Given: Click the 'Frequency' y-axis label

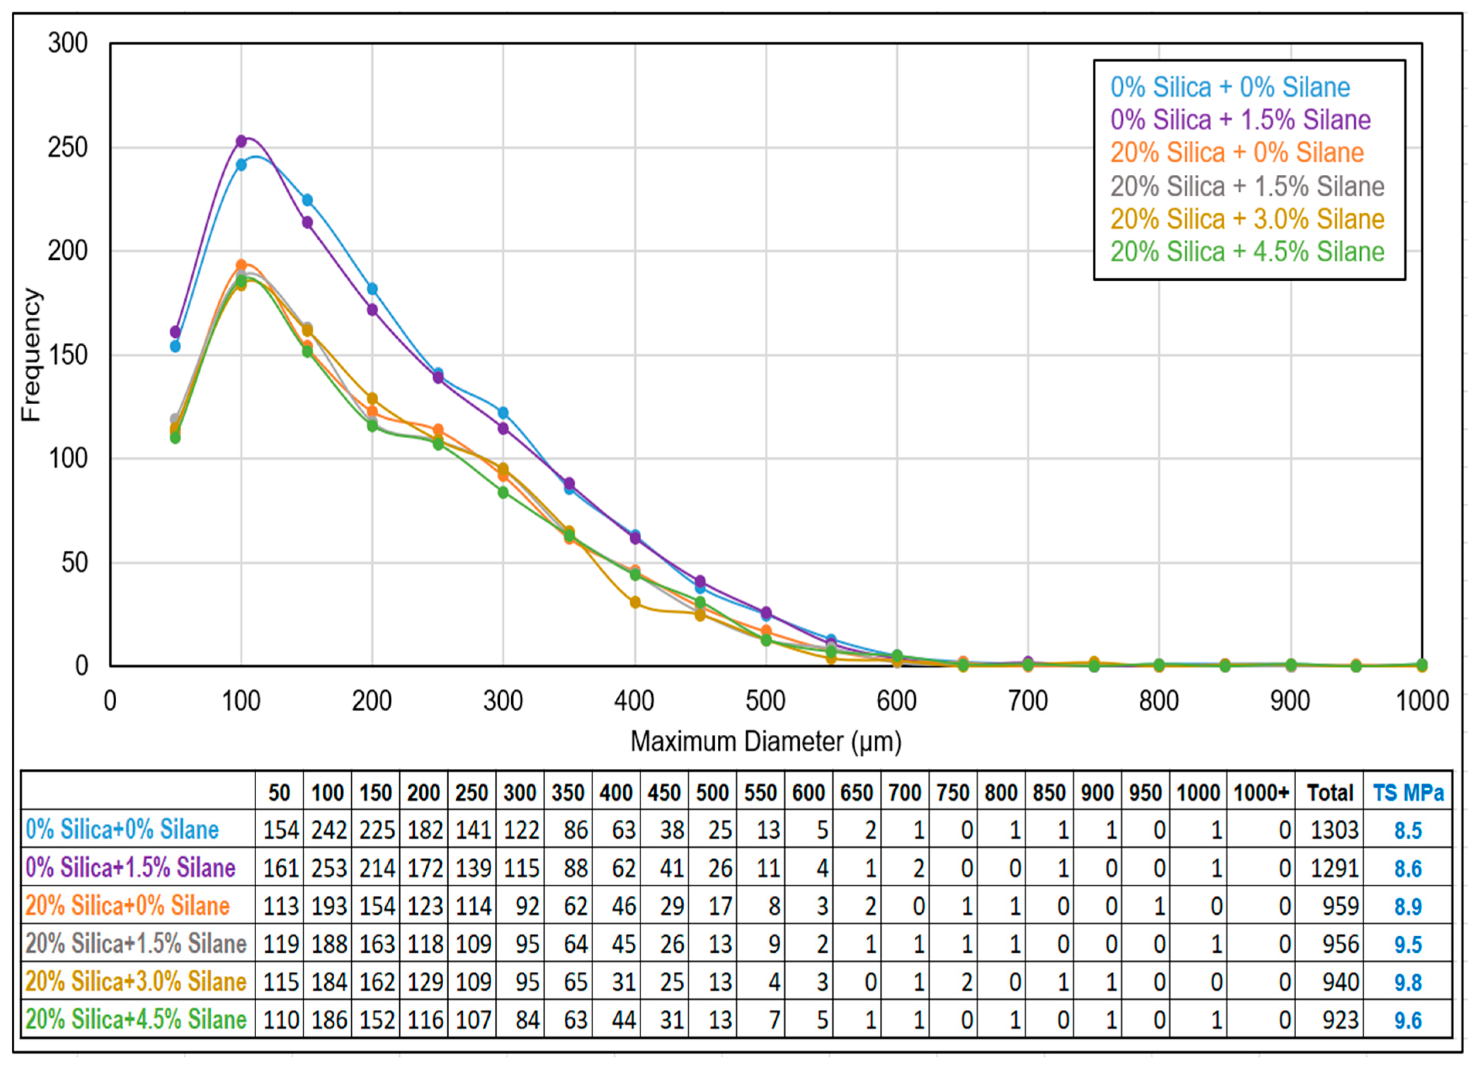Looking at the screenshot, I should click(x=31, y=355).
